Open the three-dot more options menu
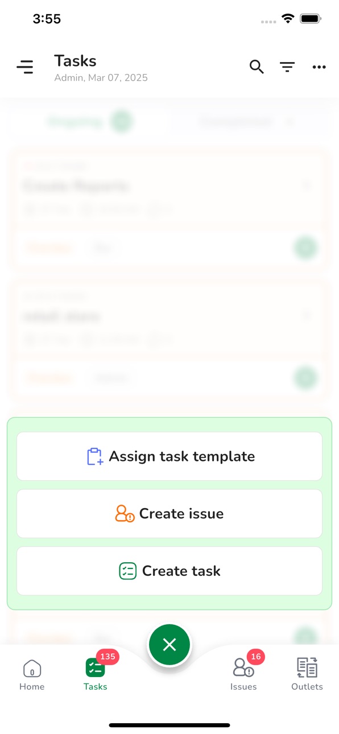 pyautogui.click(x=319, y=67)
